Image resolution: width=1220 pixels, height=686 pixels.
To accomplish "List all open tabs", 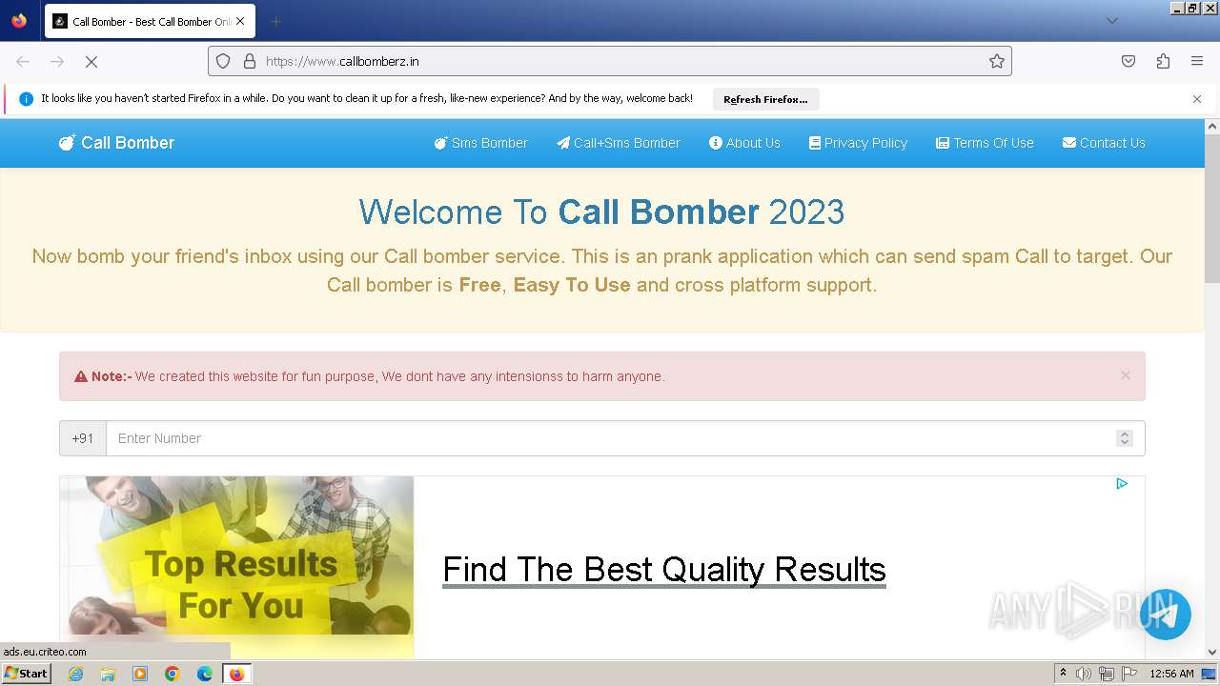I will pos(1111,21).
